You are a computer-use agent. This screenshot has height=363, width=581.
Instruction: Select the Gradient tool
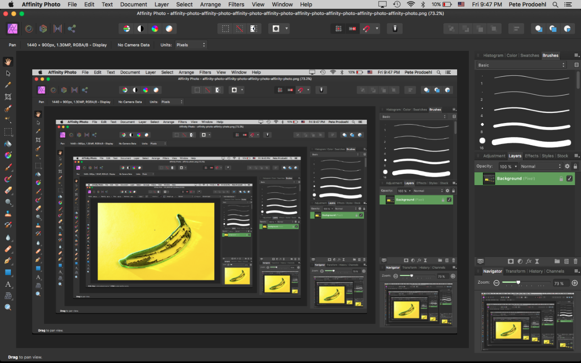[8, 155]
